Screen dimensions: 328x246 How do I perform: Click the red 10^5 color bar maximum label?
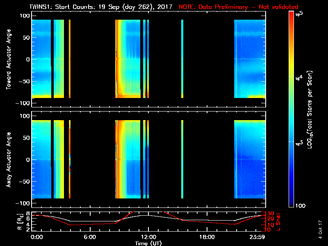pyautogui.click(x=299, y=14)
